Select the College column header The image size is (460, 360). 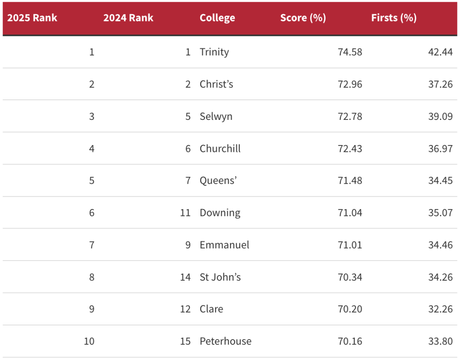(x=217, y=18)
